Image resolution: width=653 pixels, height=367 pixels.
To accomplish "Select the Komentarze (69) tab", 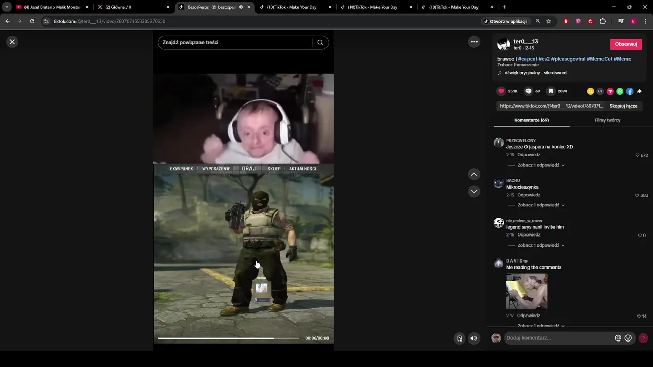I will coord(532,120).
